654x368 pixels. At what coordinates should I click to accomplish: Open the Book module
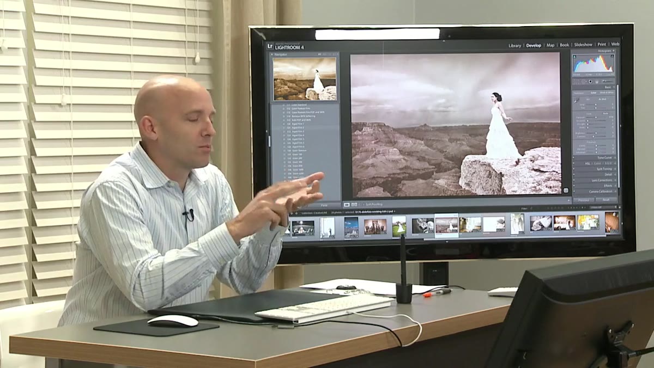(x=565, y=45)
